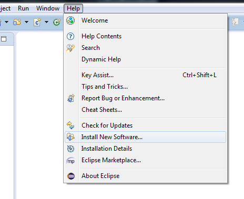
Task: Click the Report Bug icon
Action: tap(71, 98)
